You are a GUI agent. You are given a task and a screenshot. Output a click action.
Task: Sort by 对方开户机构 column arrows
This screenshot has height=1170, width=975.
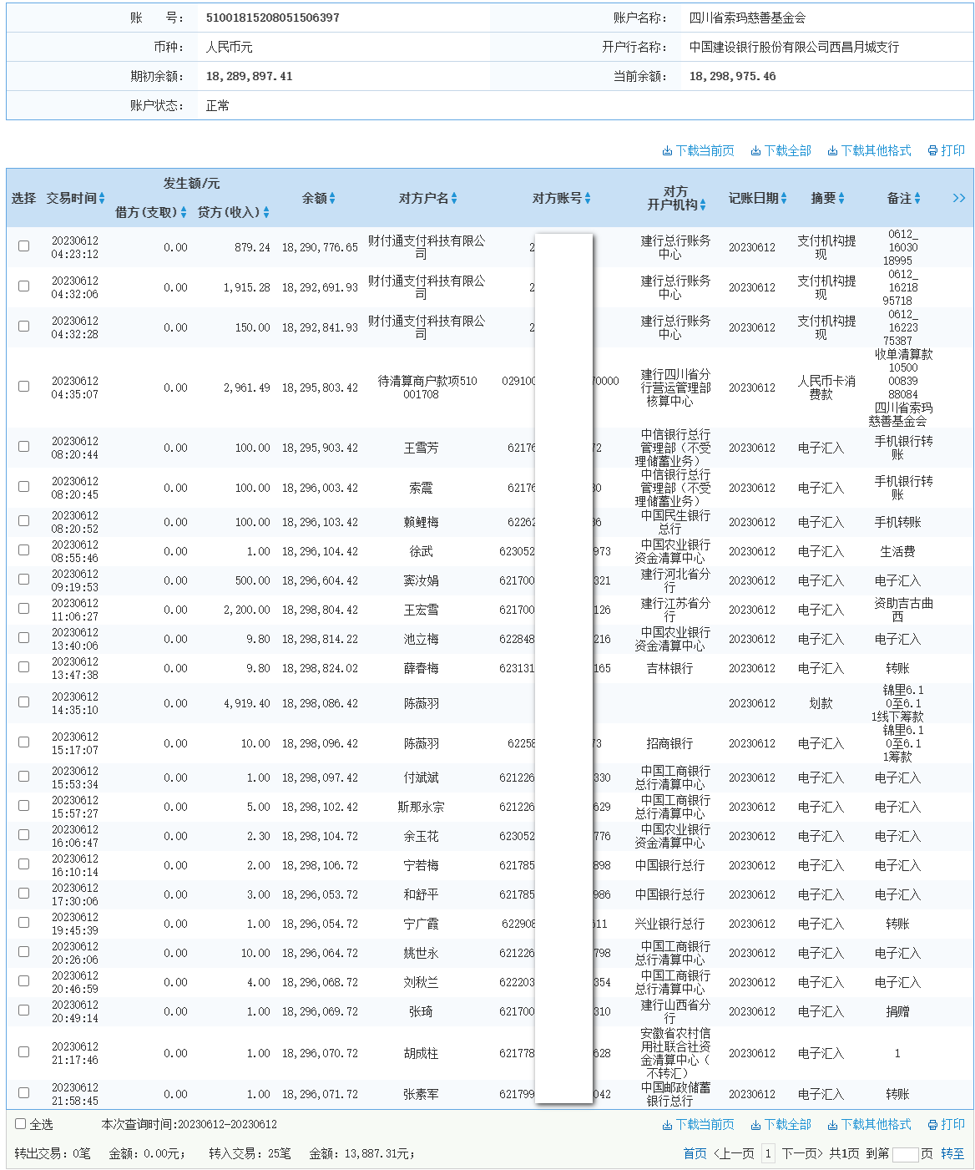[703, 205]
